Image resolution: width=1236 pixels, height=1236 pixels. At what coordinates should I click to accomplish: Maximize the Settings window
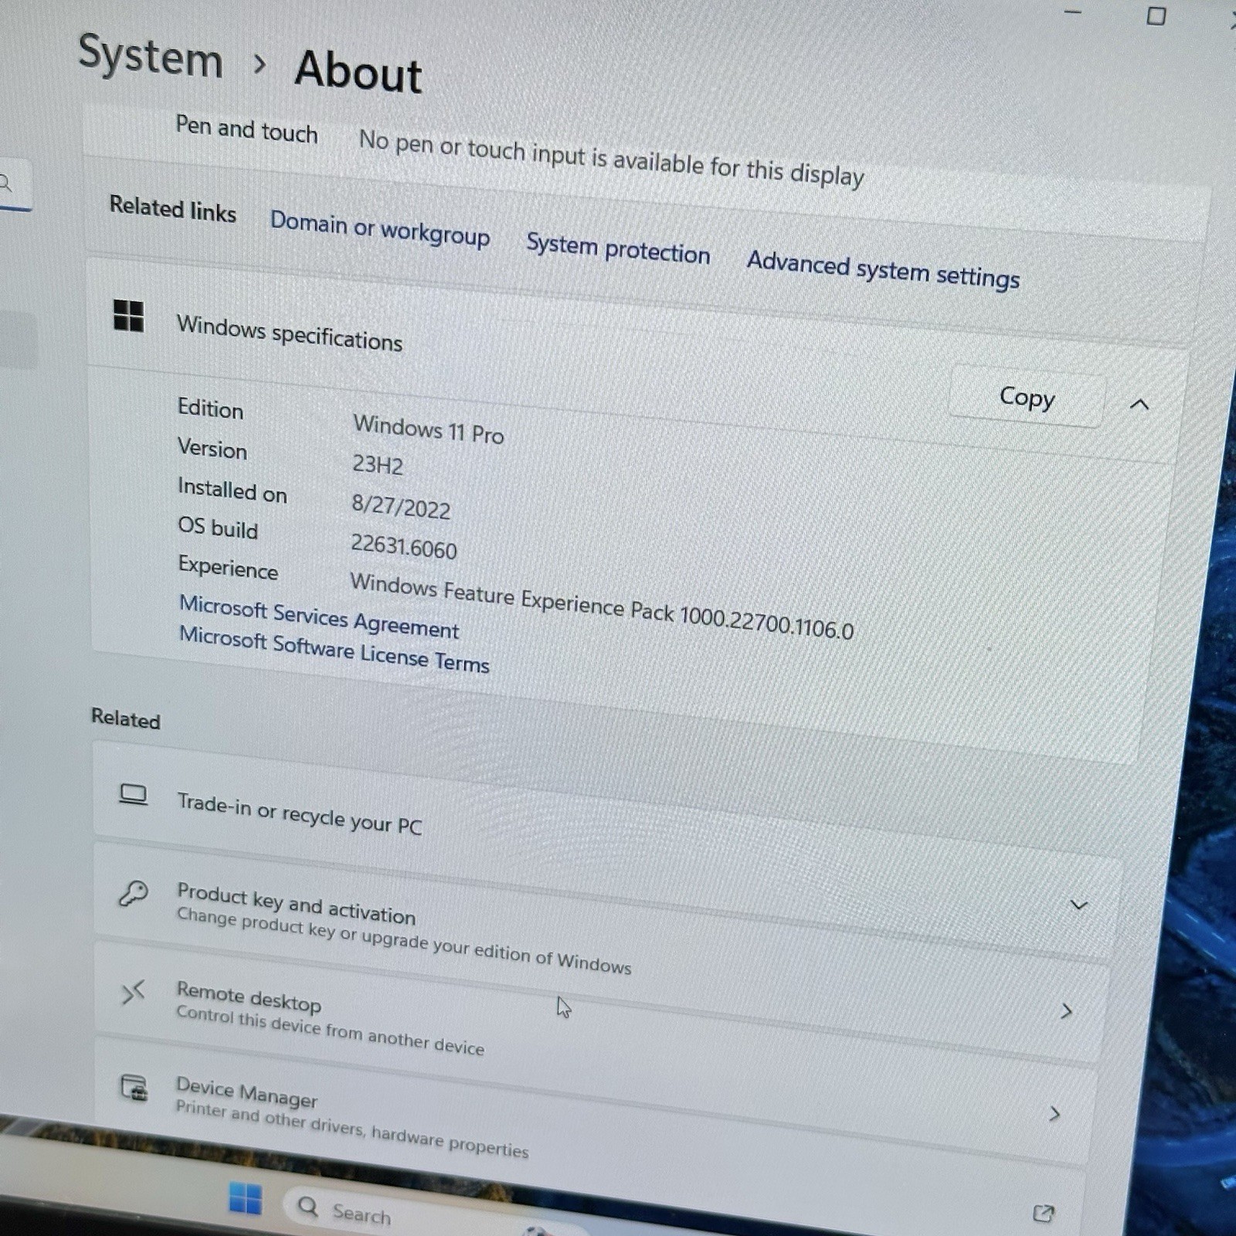coord(1156,15)
